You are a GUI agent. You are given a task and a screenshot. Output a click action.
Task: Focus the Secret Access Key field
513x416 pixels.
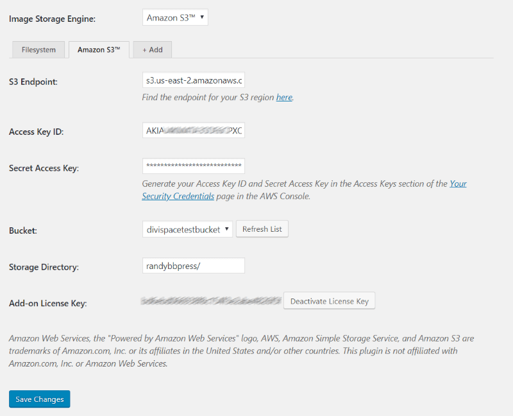[193, 166]
